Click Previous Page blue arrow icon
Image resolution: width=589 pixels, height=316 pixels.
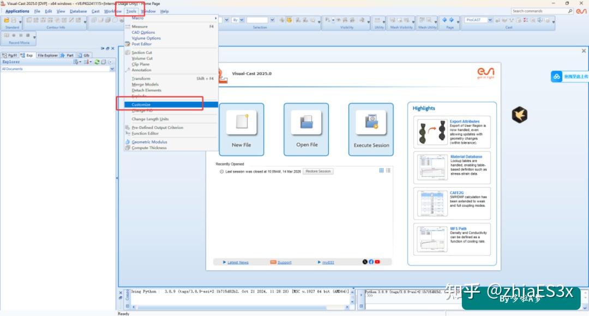[x=444, y=20]
